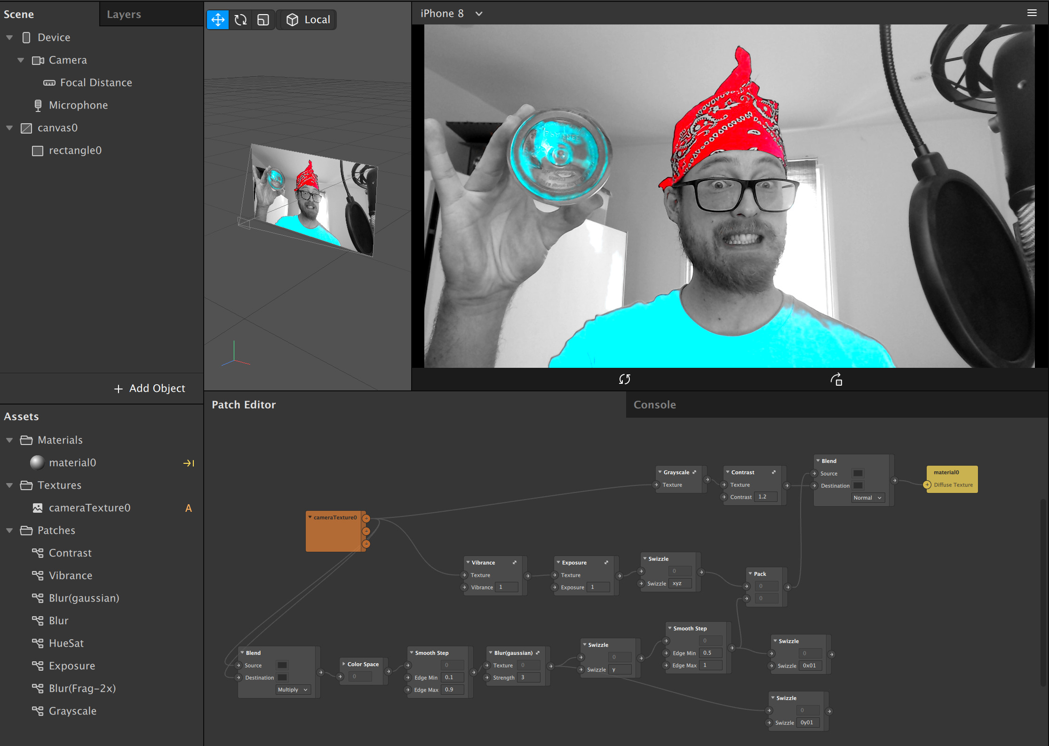Toggle Local coordinate space button
Viewport: 1049px width, 746px height.
point(308,20)
